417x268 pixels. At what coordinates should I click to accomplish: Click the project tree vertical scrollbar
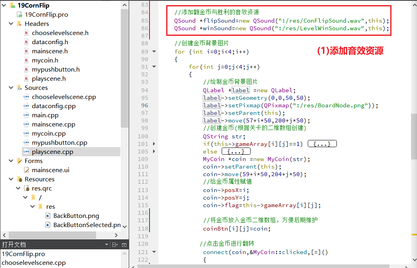coord(124,68)
